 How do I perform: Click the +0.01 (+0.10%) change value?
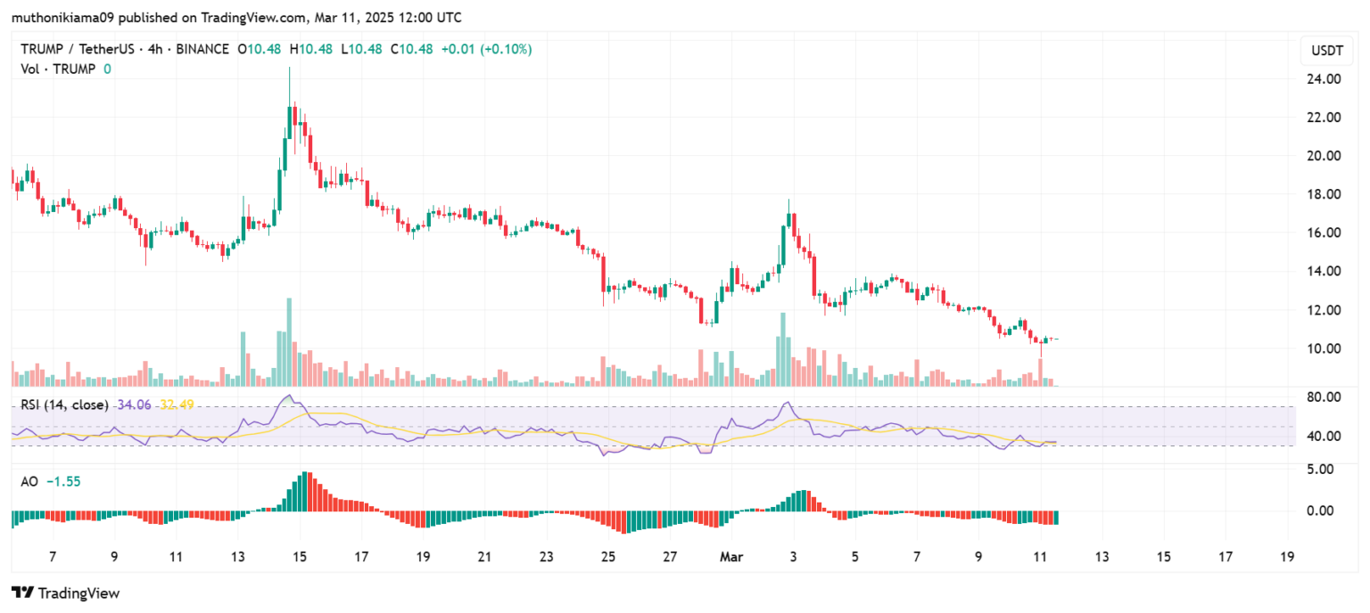pyautogui.click(x=489, y=50)
